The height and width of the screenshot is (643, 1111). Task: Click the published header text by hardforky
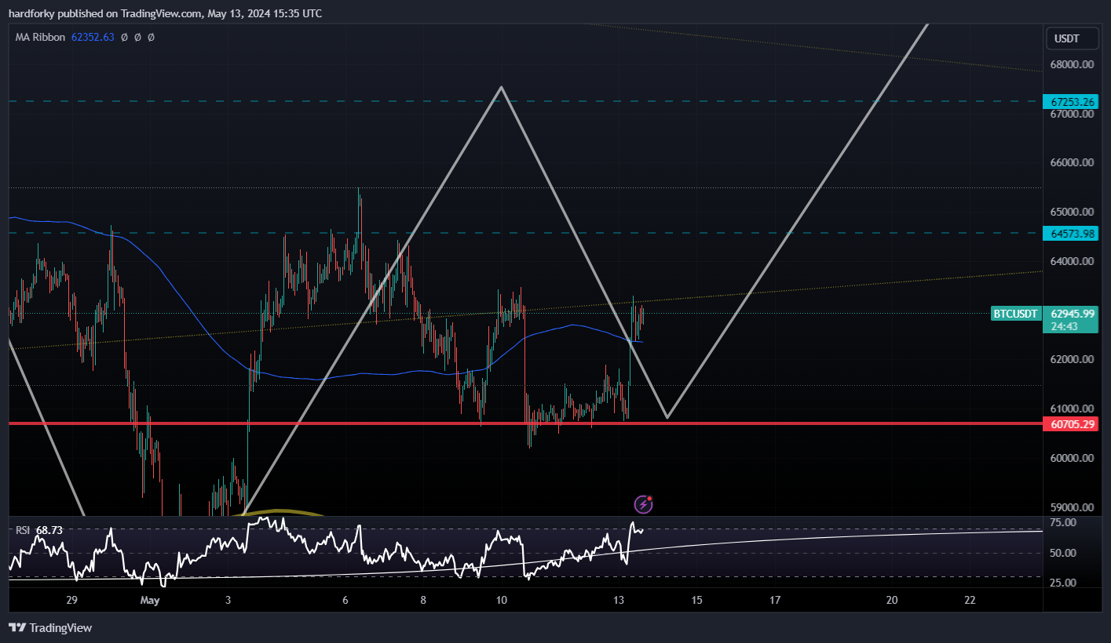[164, 13]
